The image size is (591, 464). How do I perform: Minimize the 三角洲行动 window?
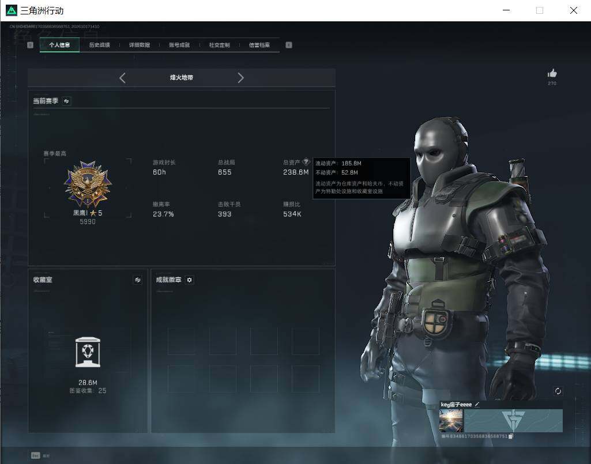point(507,10)
